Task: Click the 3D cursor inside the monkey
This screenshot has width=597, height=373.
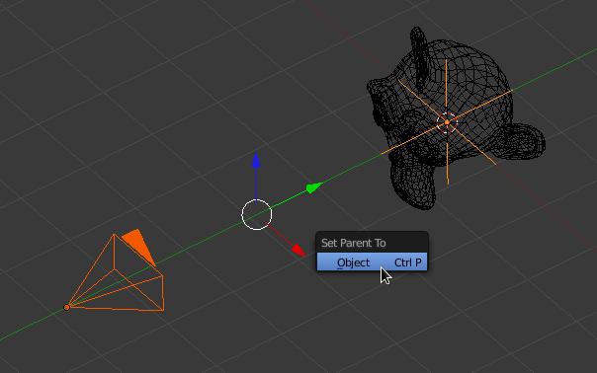Action: (447, 122)
